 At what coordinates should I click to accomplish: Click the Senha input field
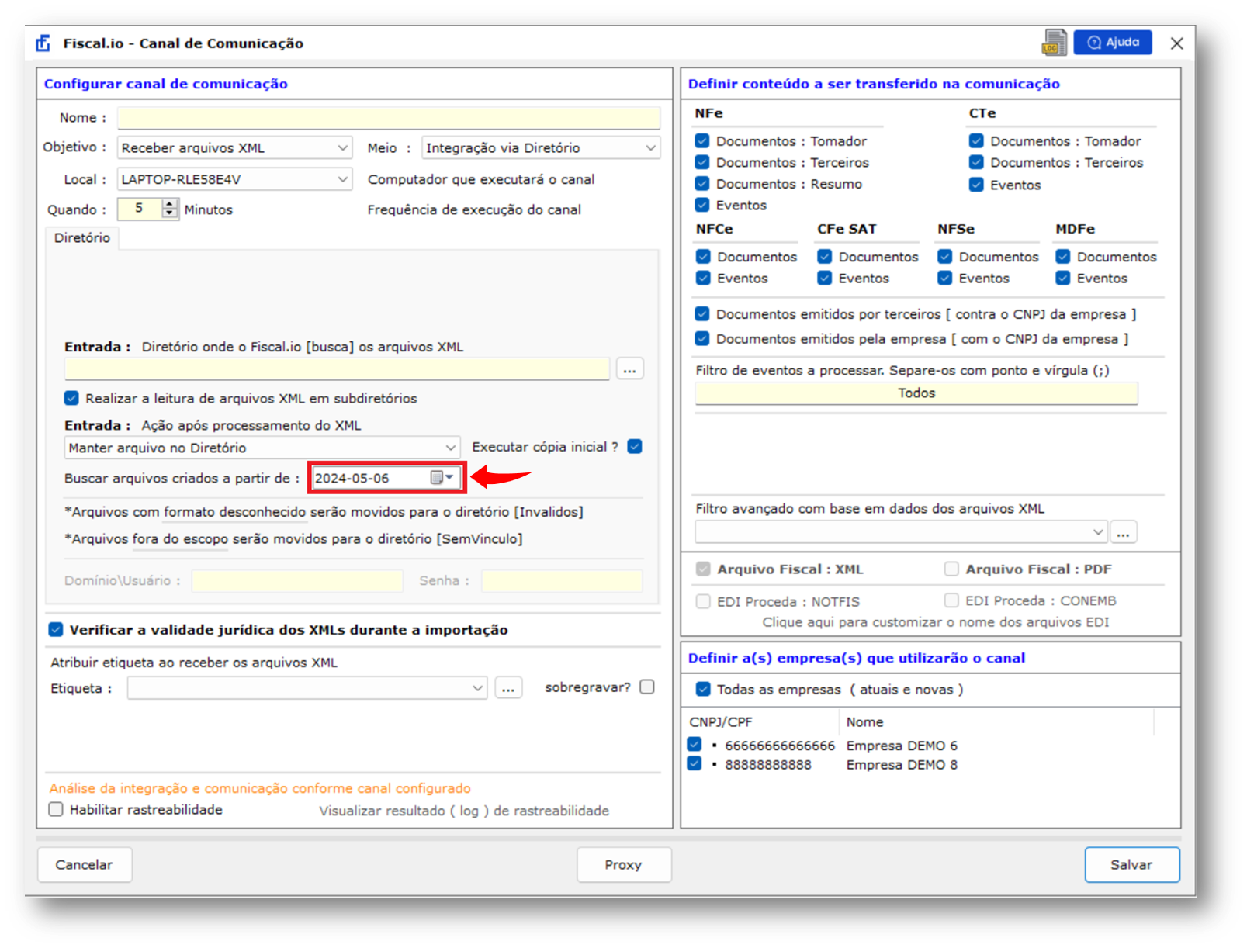point(561,580)
